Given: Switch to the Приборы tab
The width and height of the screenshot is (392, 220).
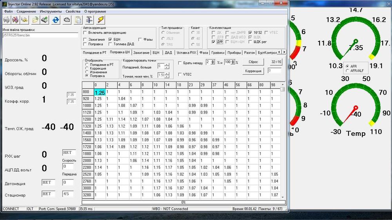Looking at the screenshot, I should pos(234,53).
